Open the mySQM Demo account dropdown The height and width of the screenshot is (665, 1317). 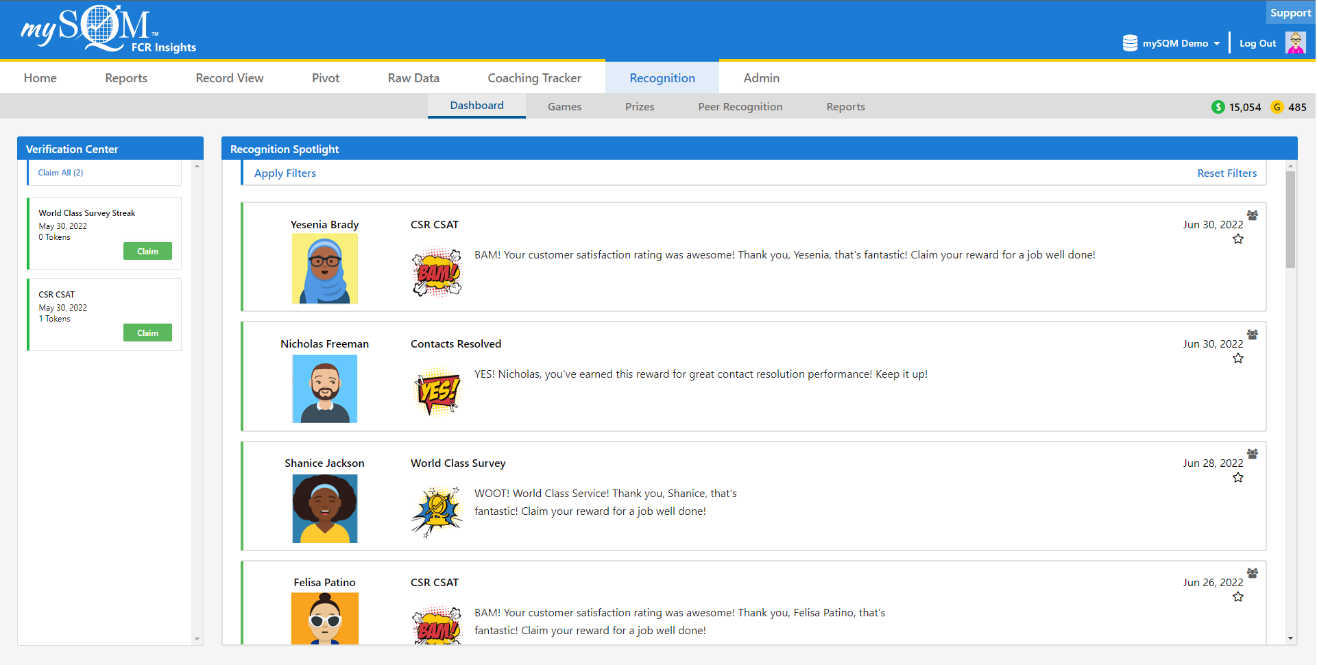(1174, 43)
